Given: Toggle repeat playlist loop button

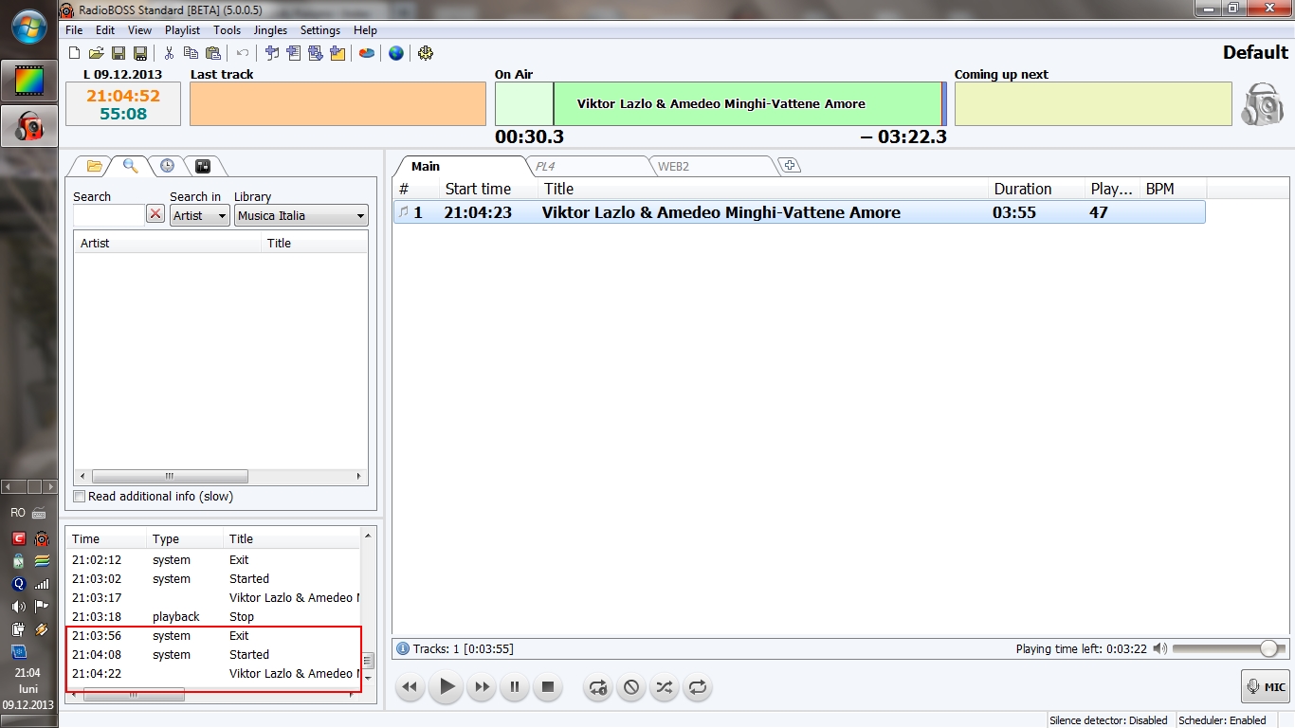Looking at the screenshot, I should click(698, 687).
